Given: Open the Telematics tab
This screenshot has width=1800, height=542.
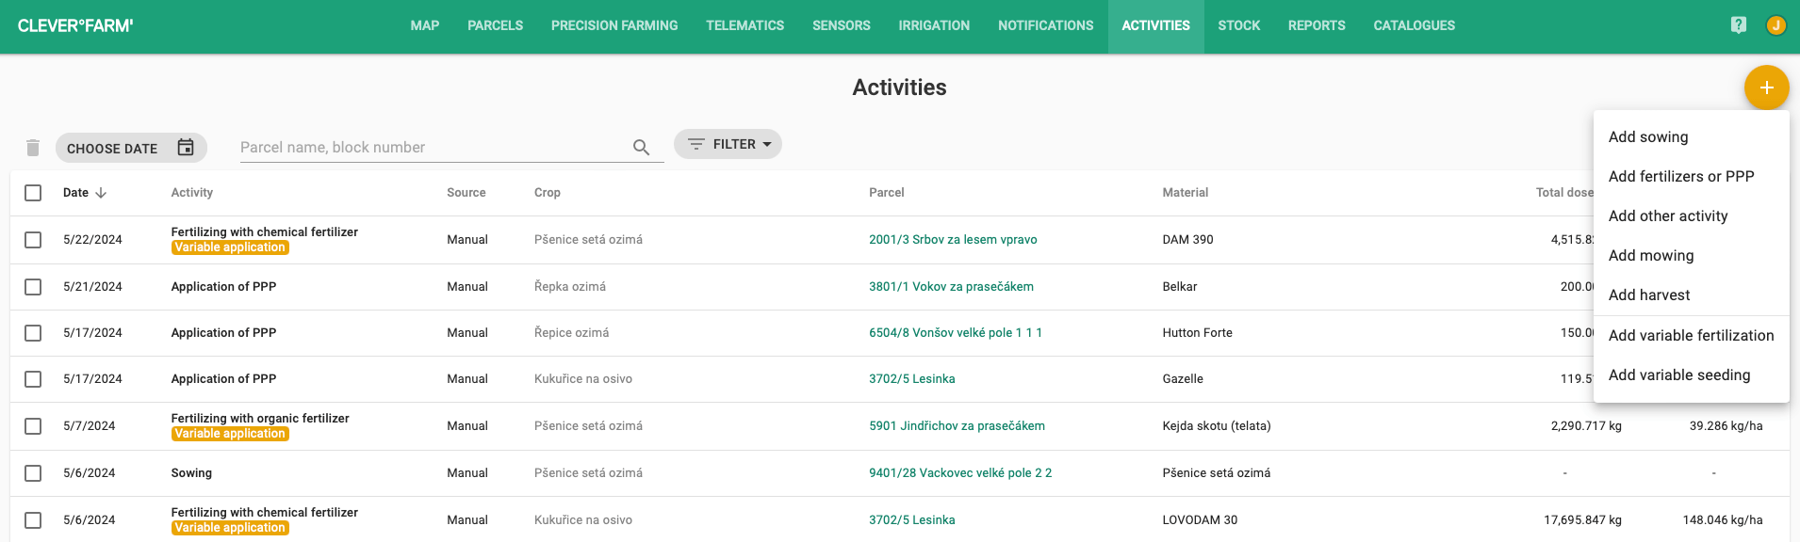Looking at the screenshot, I should 745,25.
